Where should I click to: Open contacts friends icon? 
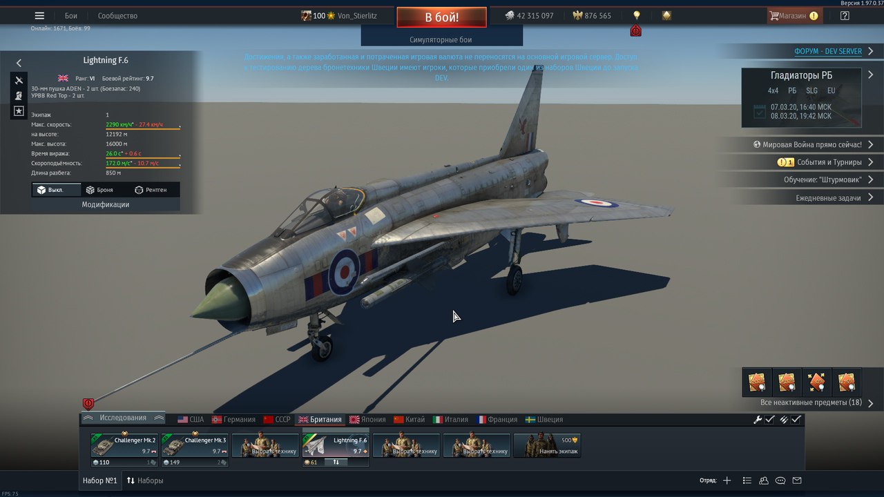point(764,480)
